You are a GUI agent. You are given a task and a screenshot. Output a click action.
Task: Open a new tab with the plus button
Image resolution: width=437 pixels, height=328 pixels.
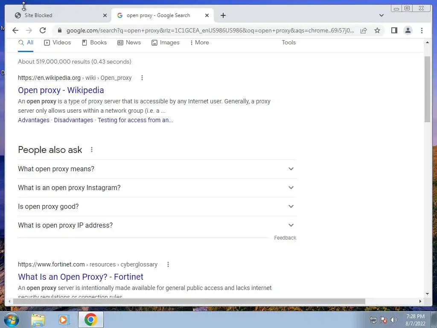[x=223, y=15]
